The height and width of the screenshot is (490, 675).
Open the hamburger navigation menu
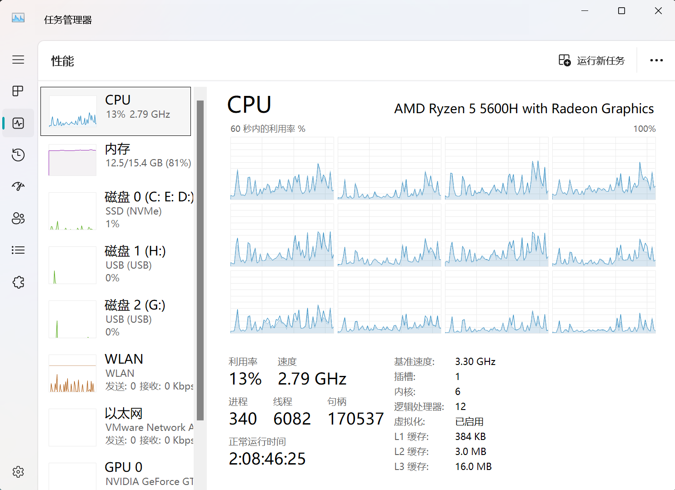[x=18, y=60]
